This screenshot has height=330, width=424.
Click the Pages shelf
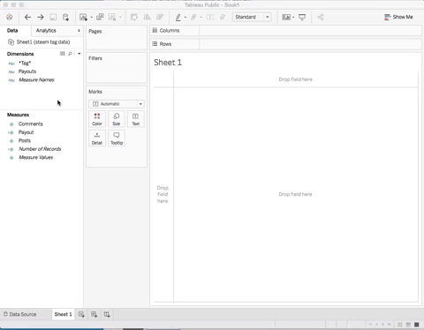(x=117, y=37)
